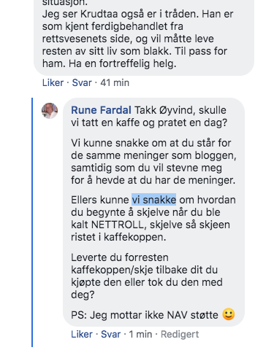Reply to the comment posted 41 min ago

[x=82, y=82]
